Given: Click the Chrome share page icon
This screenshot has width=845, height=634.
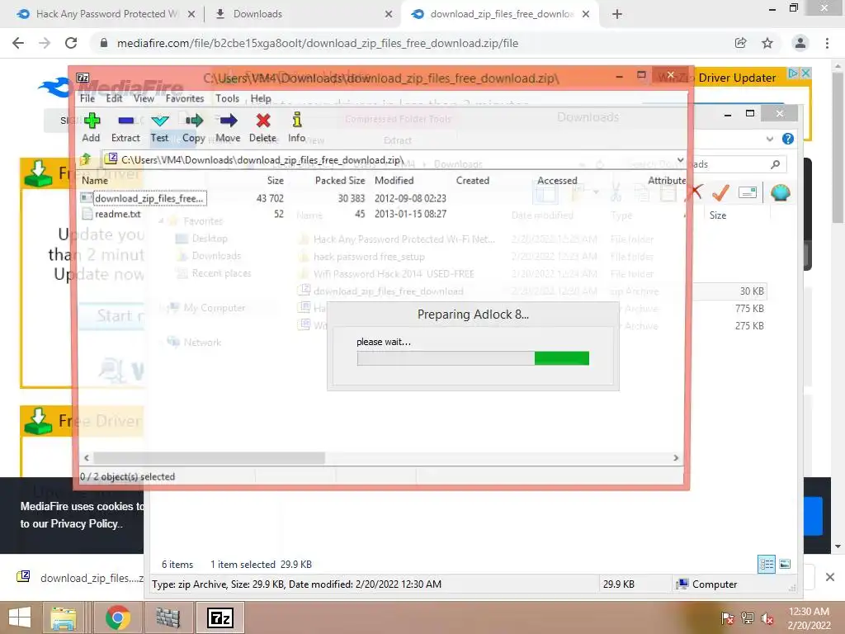Looking at the screenshot, I should pos(740,43).
